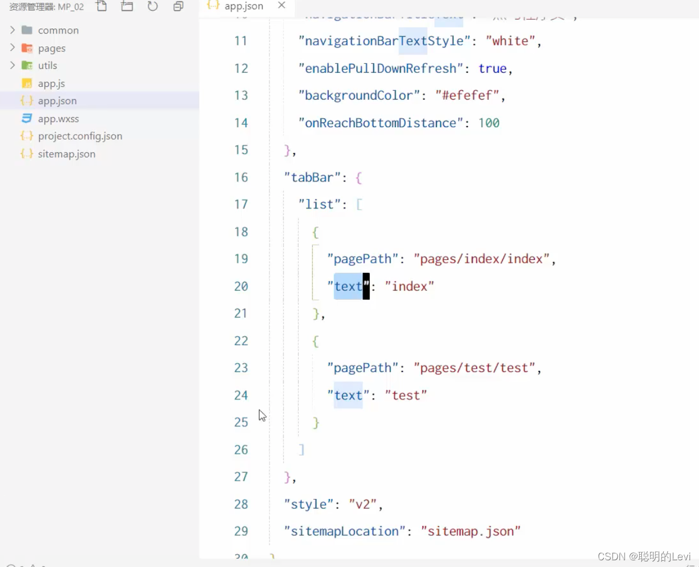Click "onReachBottomDistance" key text
This screenshot has width=699, height=567.
(x=380, y=123)
